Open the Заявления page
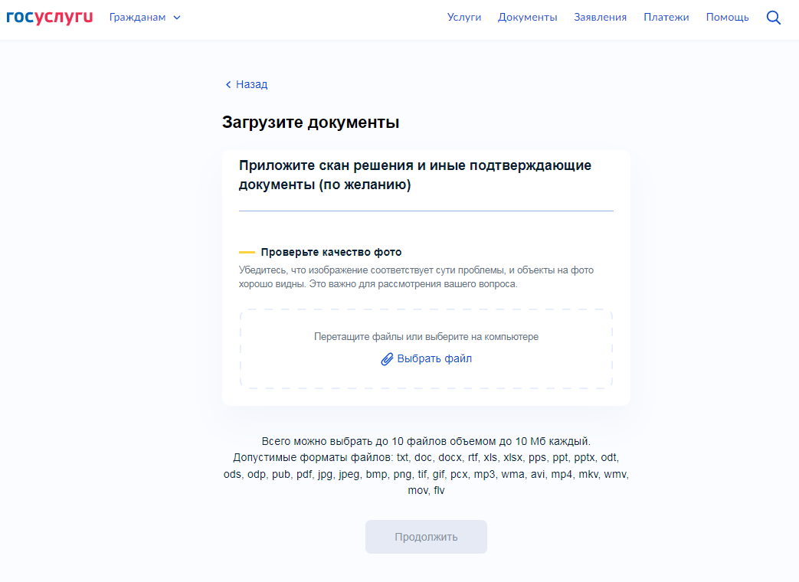The width and height of the screenshot is (799, 582). pos(600,17)
